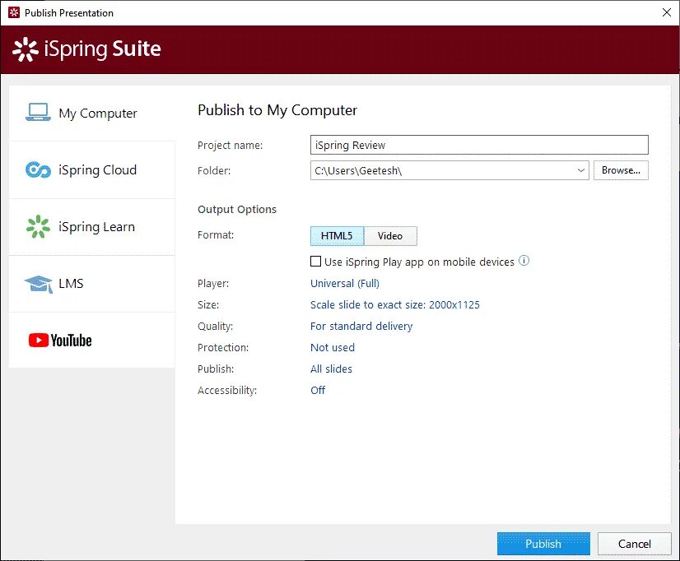Click the iSpring Cloud logo icon
Screen dimensions: 680x561
click(38, 169)
